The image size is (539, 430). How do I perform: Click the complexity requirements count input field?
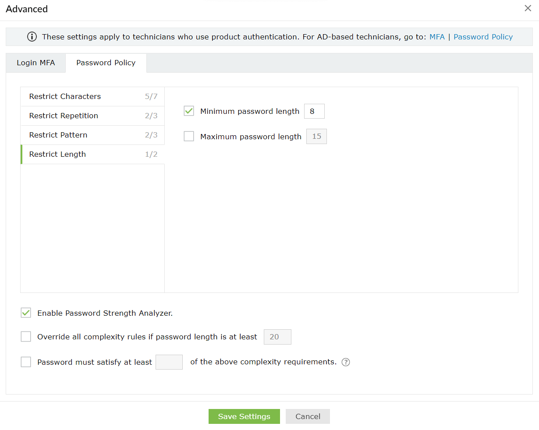pyautogui.click(x=169, y=362)
